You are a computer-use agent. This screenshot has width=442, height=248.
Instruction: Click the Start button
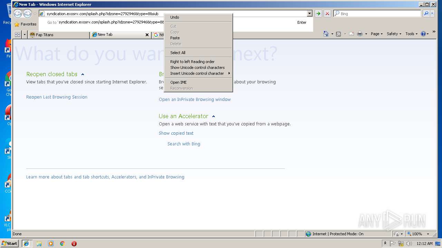(x=9, y=244)
